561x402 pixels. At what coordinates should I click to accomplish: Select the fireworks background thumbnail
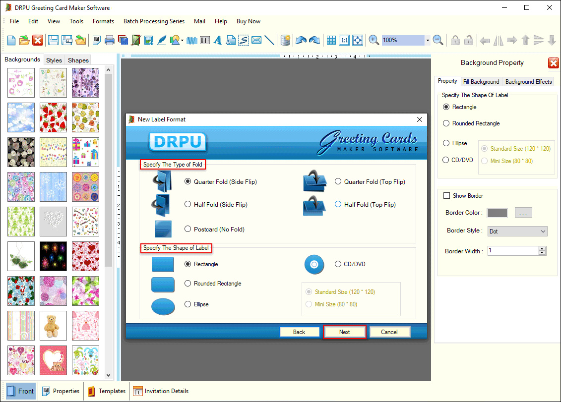click(53, 256)
